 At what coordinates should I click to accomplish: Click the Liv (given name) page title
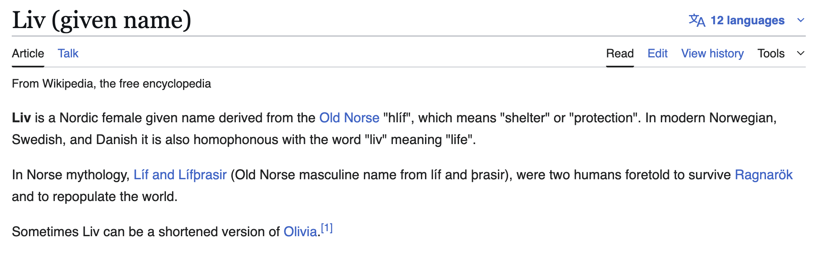pos(102,20)
